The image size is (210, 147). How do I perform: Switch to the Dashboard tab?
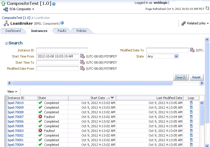pos(13,31)
